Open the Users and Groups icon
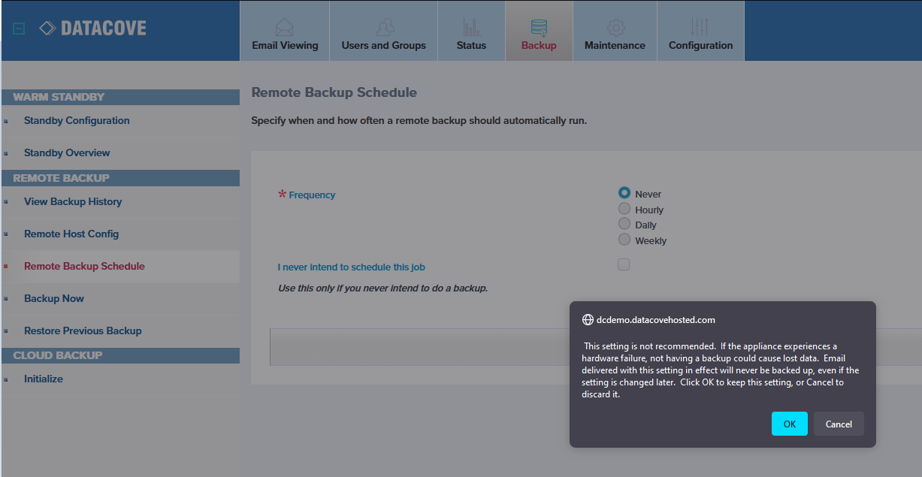 [x=384, y=27]
